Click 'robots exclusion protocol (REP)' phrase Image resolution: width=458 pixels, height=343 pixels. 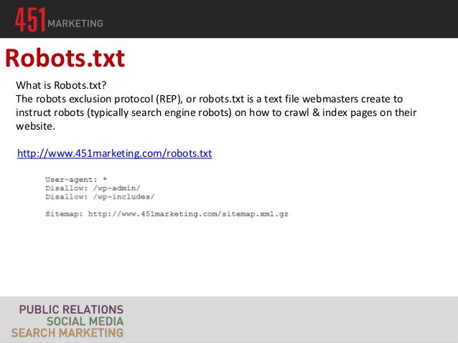(x=108, y=99)
